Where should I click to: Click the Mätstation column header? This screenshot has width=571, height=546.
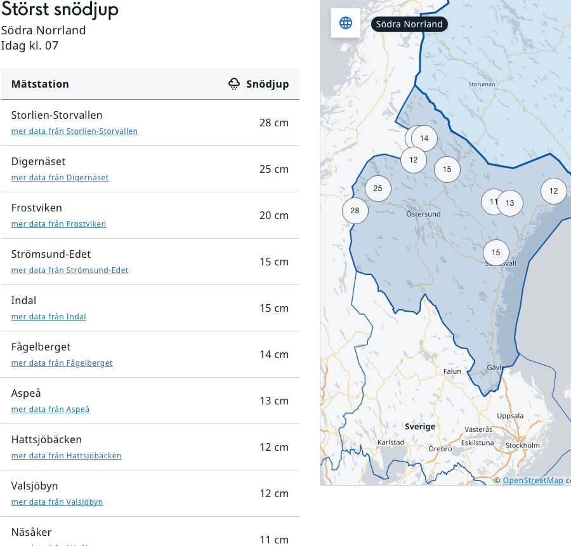coord(40,84)
